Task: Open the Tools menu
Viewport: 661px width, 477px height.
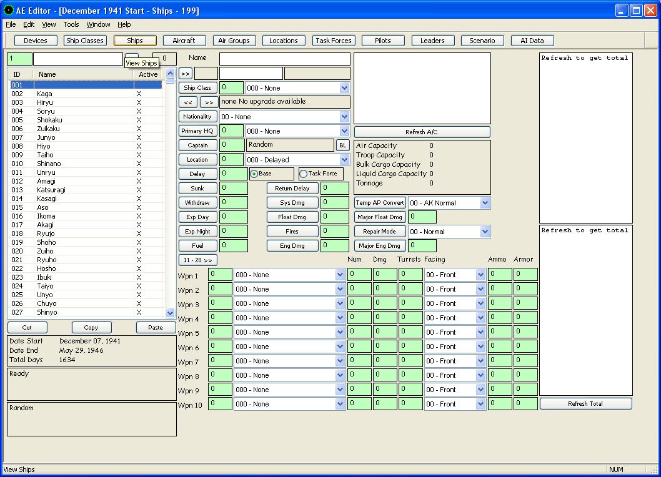Action: click(71, 24)
